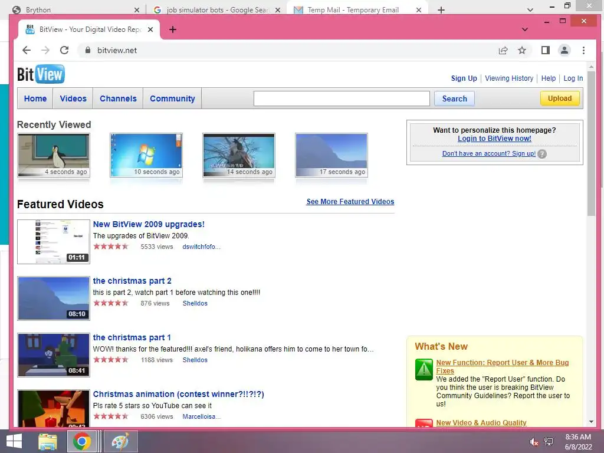604x453 pixels.
Task: Open the Home navigation tab
Action: [35, 99]
